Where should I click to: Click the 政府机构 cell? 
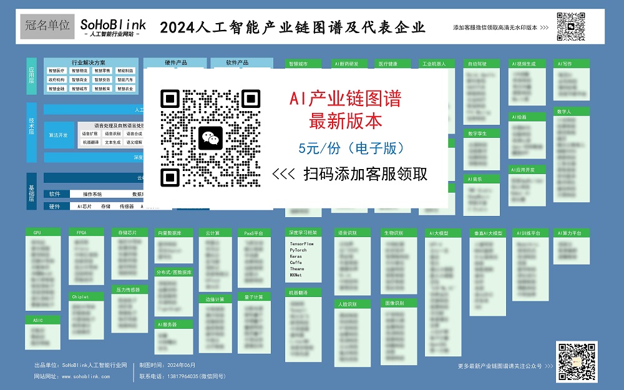(x=57, y=80)
